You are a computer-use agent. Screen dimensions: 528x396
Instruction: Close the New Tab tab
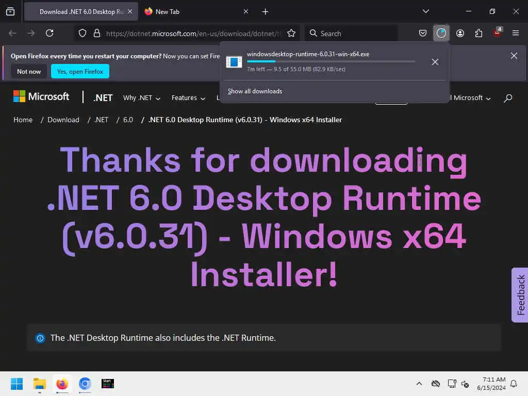246,11
